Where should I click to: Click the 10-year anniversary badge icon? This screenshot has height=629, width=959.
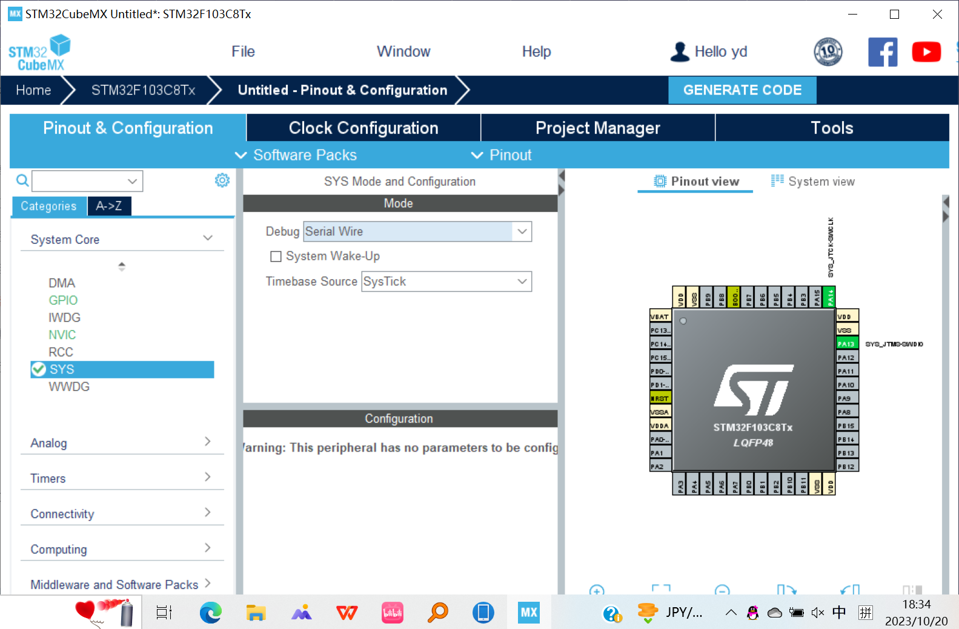point(828,52)
